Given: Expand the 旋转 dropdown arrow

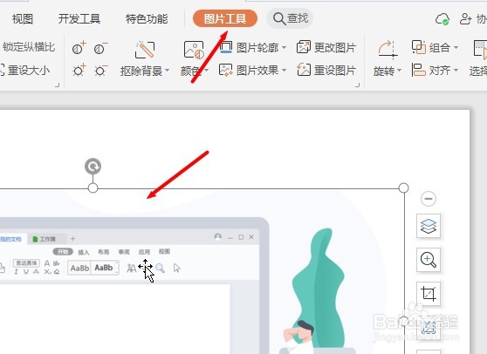Looking at the screenshot, I should click(399, 71).
